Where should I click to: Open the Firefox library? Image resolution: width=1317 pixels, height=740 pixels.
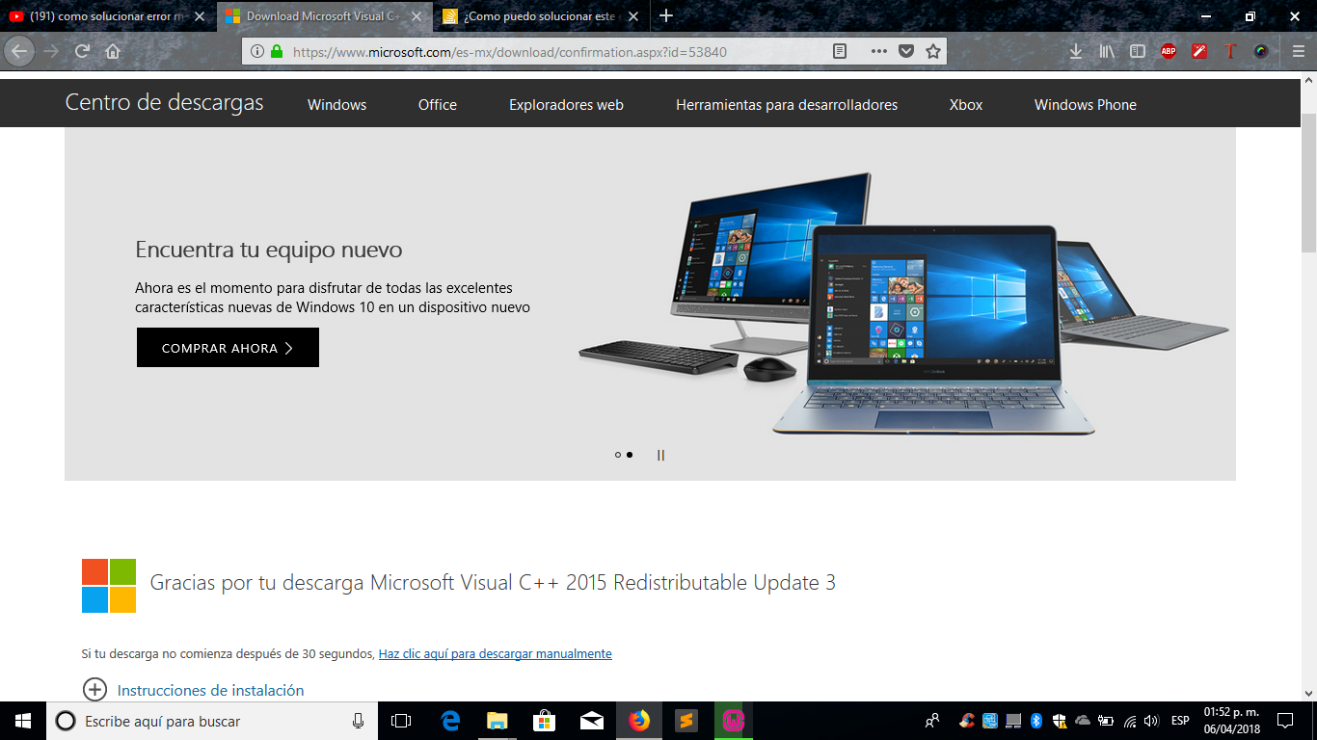tap(1107, 51)
